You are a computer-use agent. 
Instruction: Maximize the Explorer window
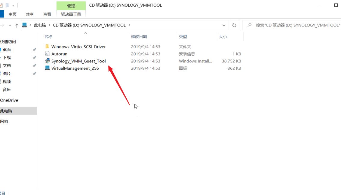point(336,5)
